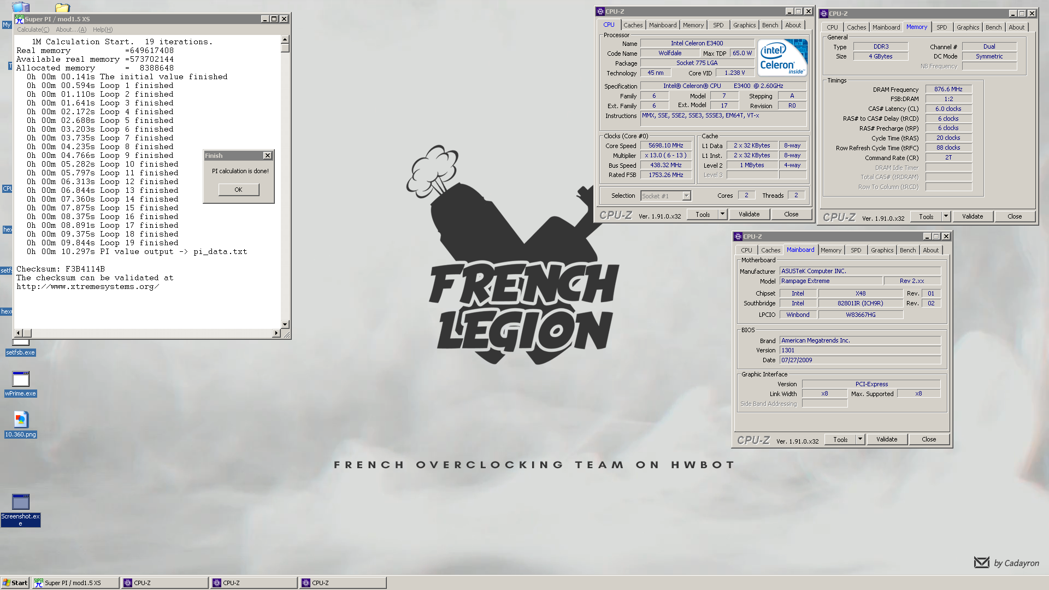The image size is (1049, 590).
Task: Click Validate in Mainboard window
Action: pos(887,439)
